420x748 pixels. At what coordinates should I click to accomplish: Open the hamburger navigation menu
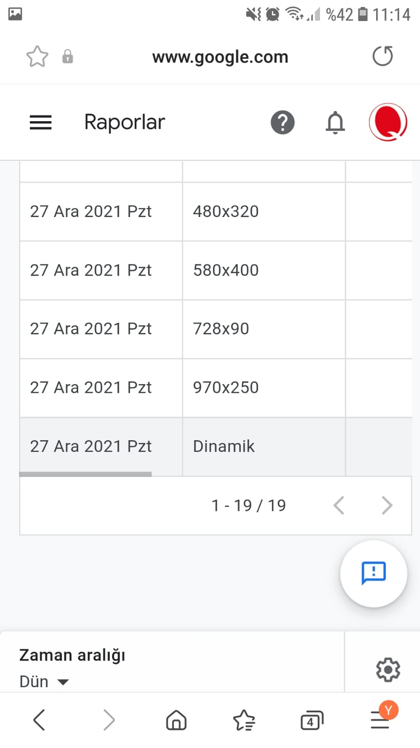click(41, 123)
